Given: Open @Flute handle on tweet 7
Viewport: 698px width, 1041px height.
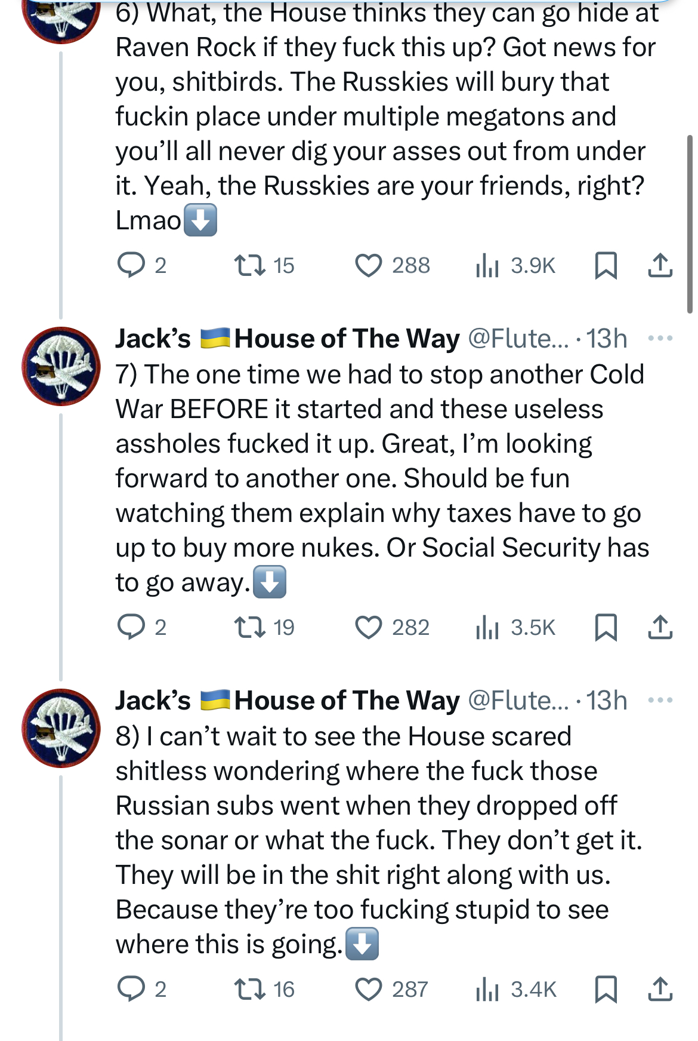Looking at the screenshot, I should point(518,339).
